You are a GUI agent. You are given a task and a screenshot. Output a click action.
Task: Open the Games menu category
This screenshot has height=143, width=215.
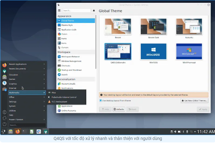coord(27,79)
